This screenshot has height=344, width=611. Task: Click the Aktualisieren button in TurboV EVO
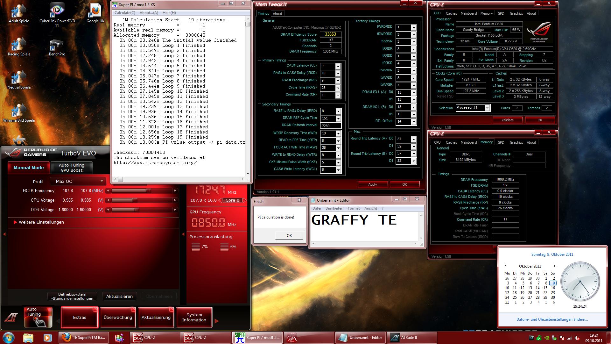click(x=119, y=296)
